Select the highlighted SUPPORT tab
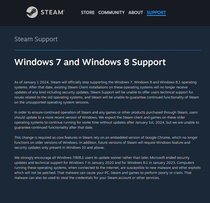 (x=156, y=13)
